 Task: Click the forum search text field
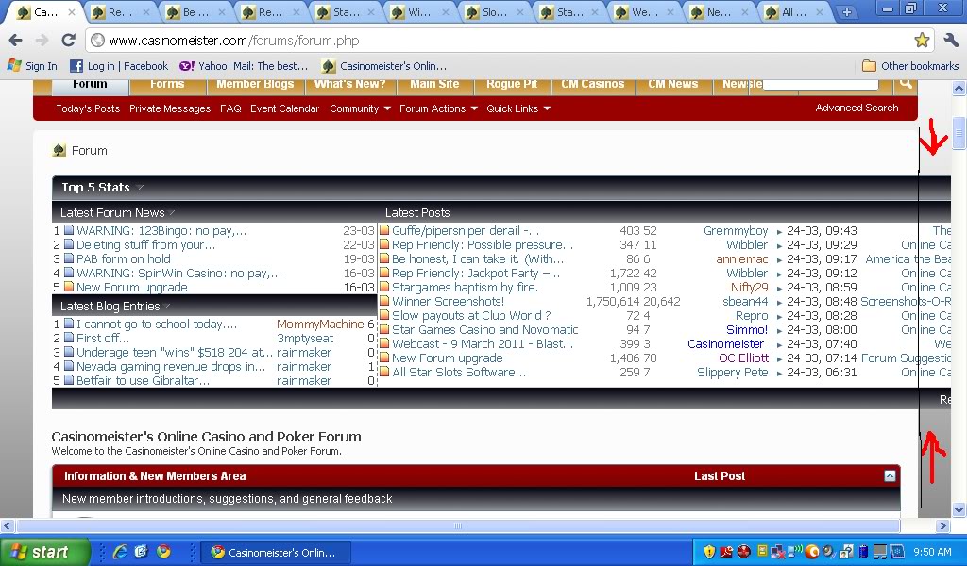[x=821, y=84]
